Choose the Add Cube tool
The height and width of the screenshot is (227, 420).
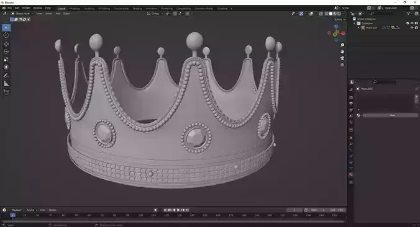[6, 92]
